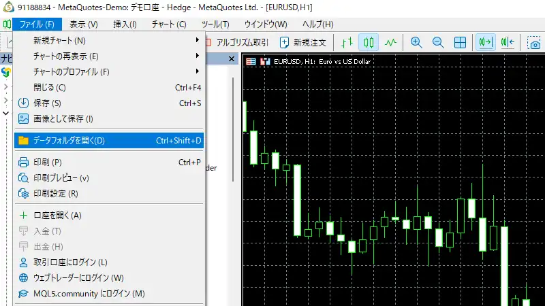Click the screenshot camera icon

(x=534, y=43)
